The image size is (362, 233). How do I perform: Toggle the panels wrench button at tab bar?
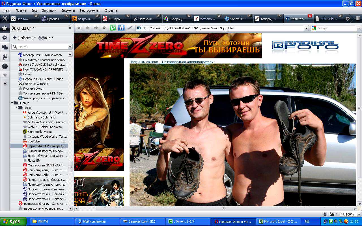tap(5, 19)
